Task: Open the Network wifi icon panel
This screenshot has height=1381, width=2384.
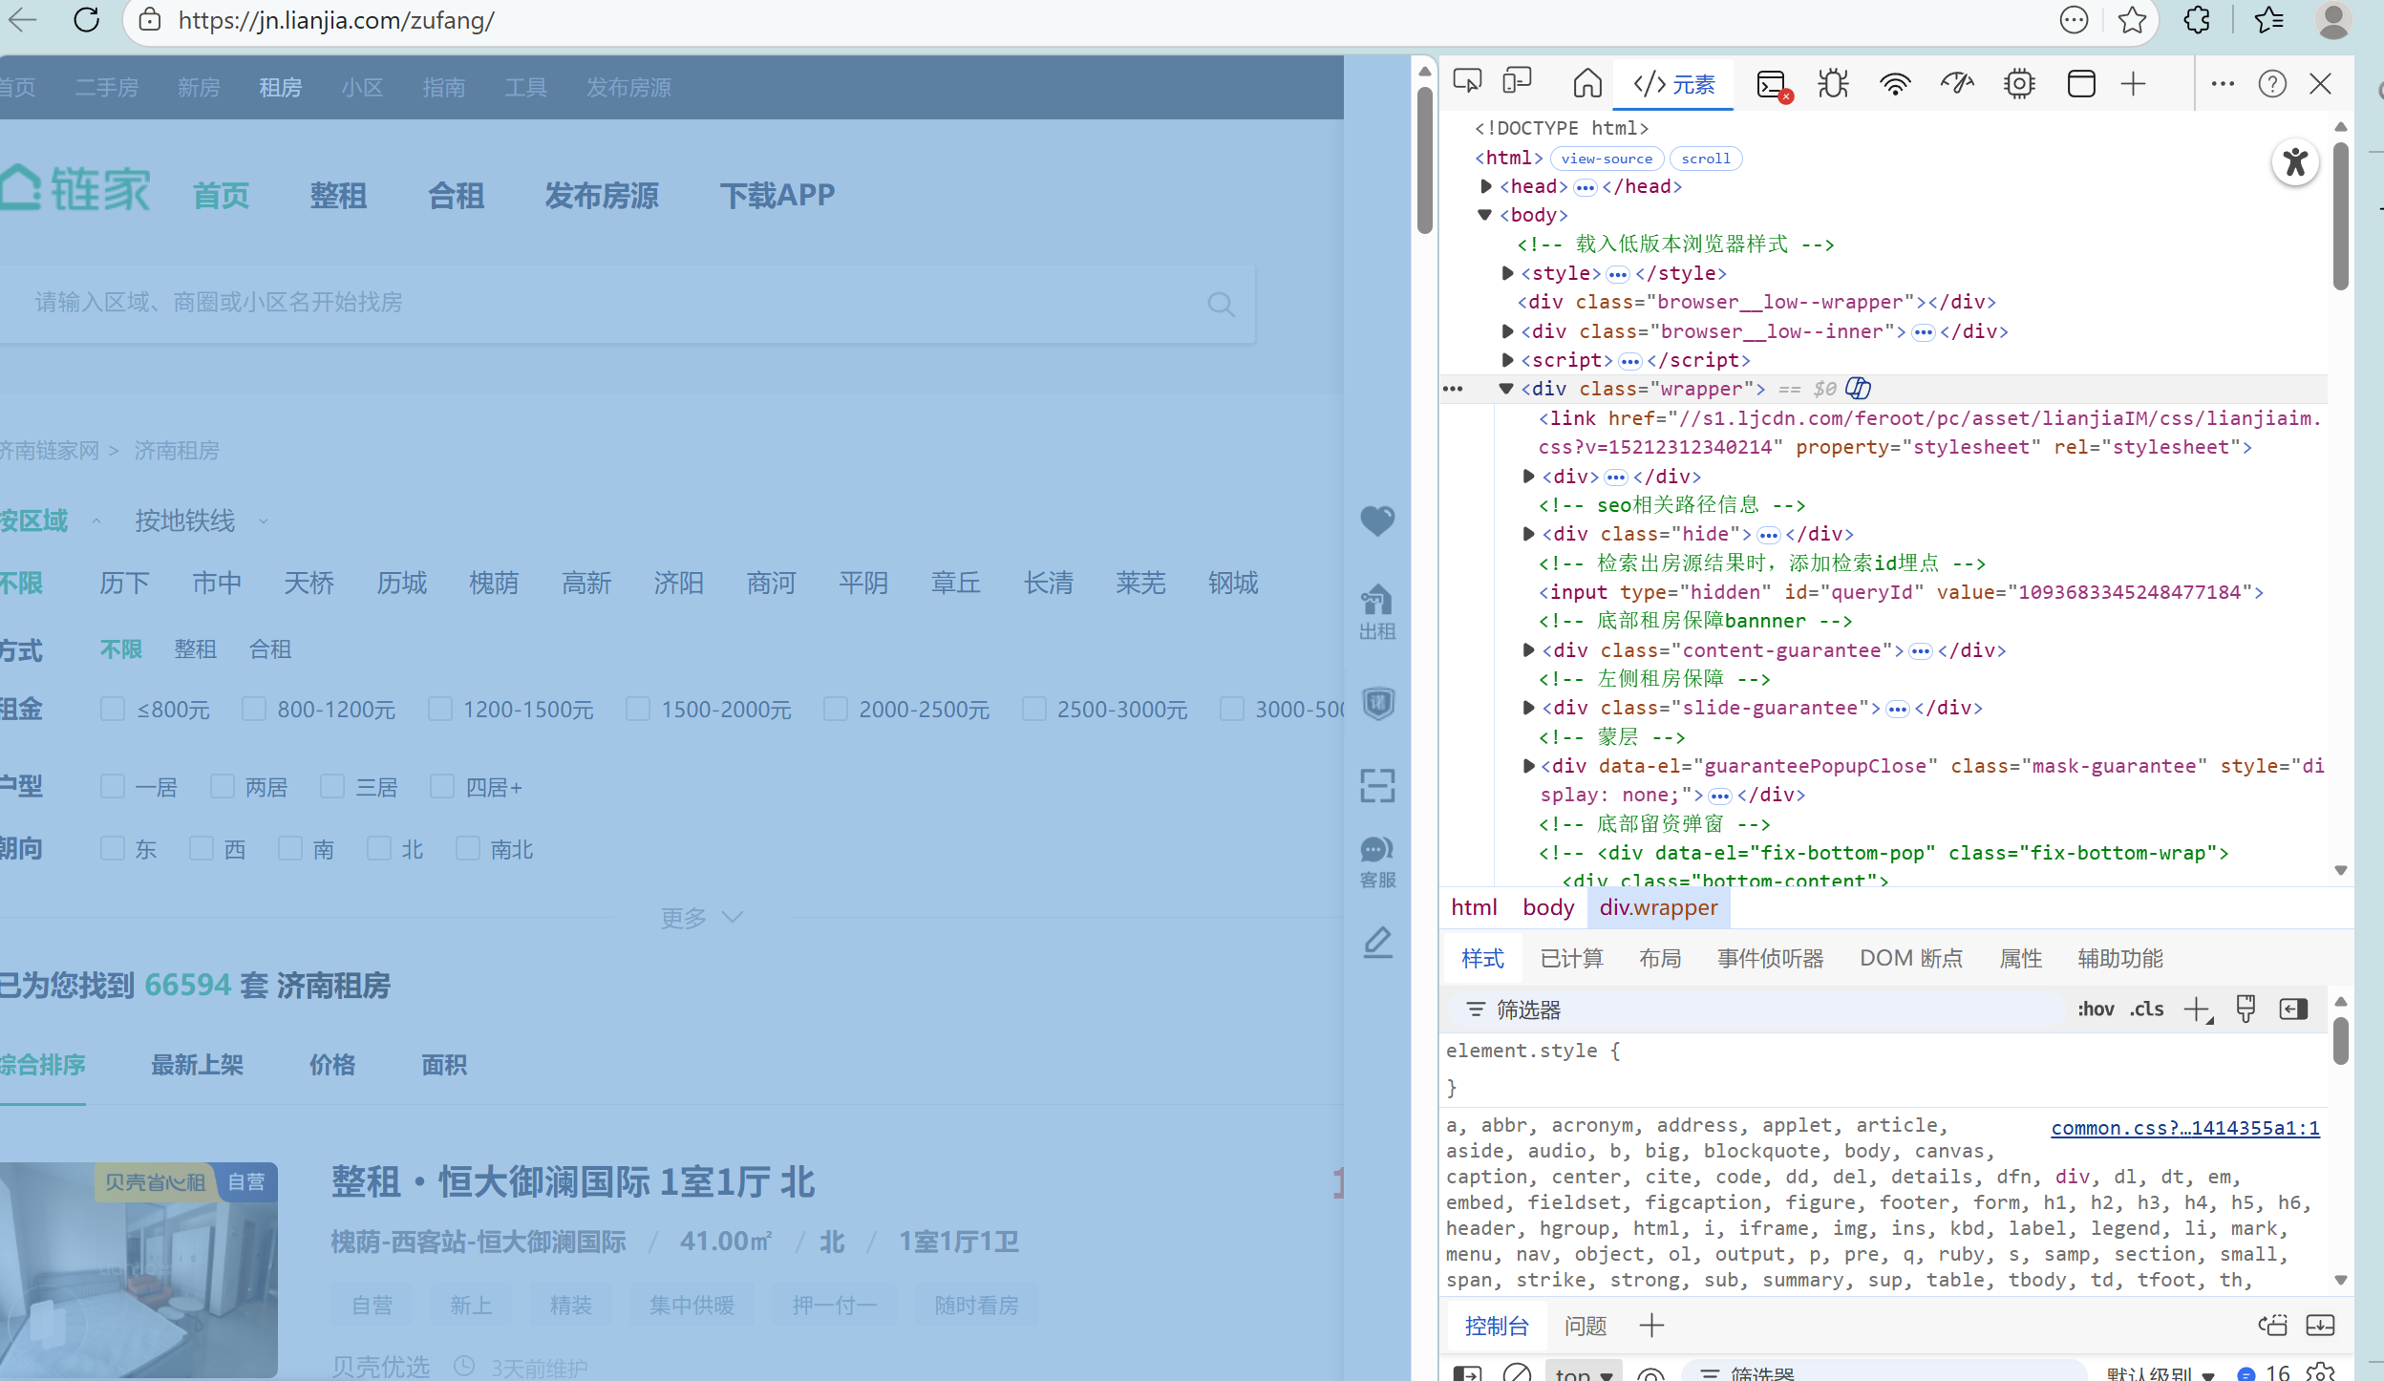Action: (x=1895, y=84)
